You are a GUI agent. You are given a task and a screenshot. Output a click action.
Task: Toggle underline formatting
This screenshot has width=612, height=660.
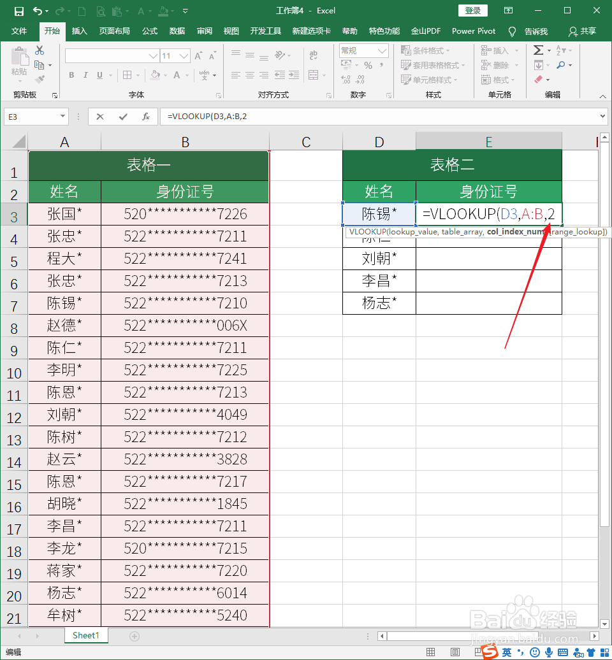(x=99, y=75)
